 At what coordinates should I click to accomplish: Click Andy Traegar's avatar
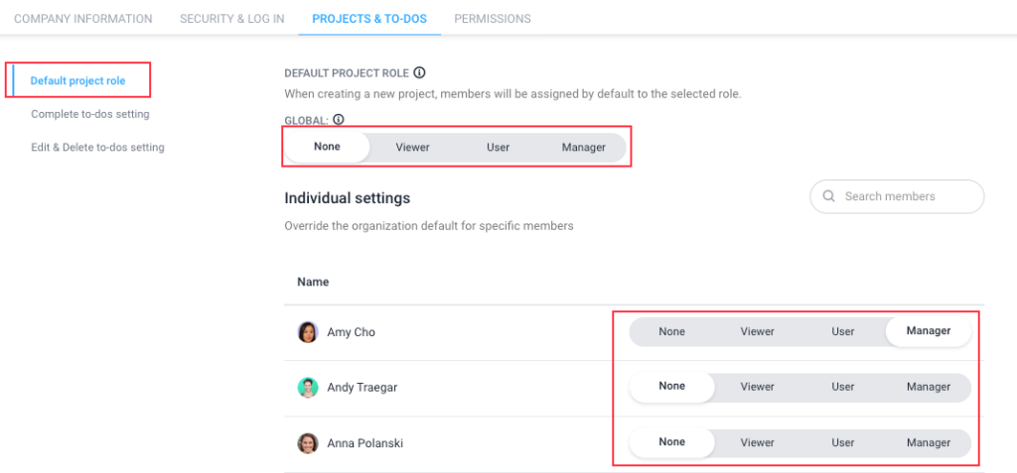(x=308, y=388)
